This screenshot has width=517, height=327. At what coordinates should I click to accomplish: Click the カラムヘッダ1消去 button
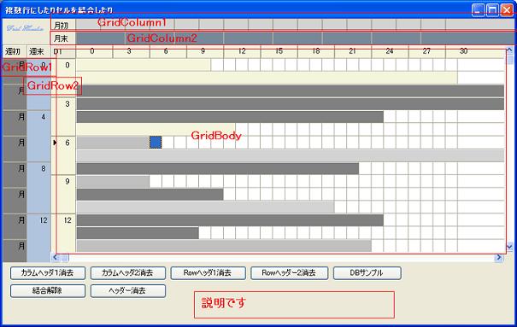(x=48, y=273)
